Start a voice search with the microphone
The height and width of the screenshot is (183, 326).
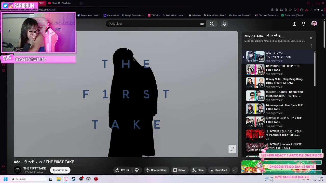coord(224,24)
